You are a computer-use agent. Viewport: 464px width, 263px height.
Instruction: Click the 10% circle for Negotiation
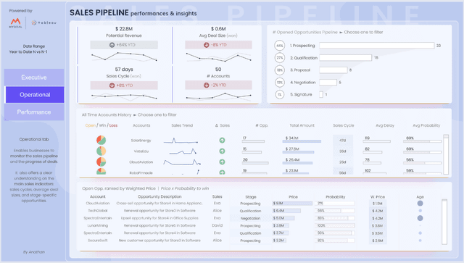(x=280, y=83)
